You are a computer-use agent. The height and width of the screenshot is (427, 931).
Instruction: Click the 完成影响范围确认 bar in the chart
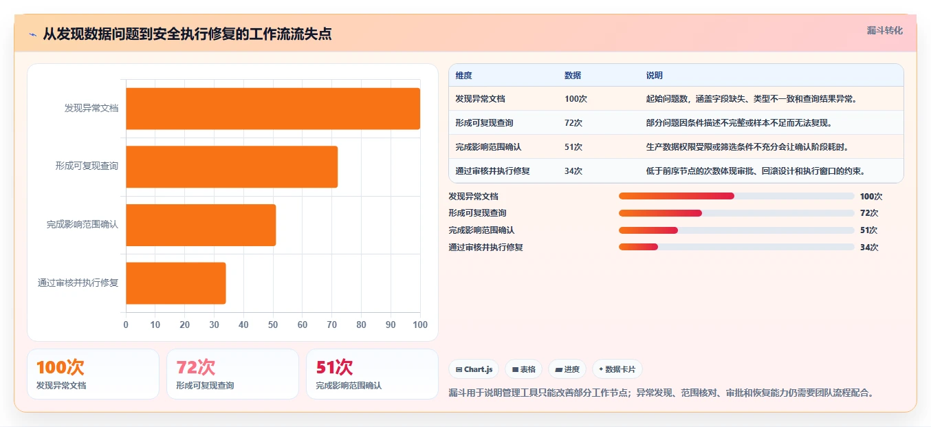(201, 225)
